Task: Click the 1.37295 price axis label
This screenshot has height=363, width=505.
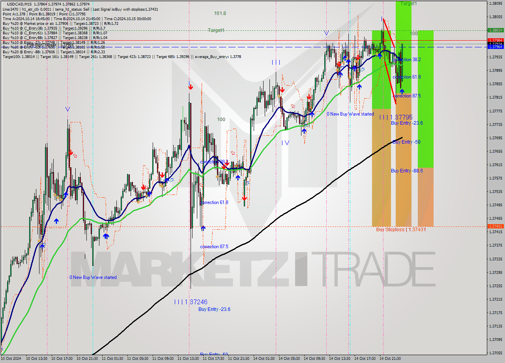Action: tap(496, 272)
